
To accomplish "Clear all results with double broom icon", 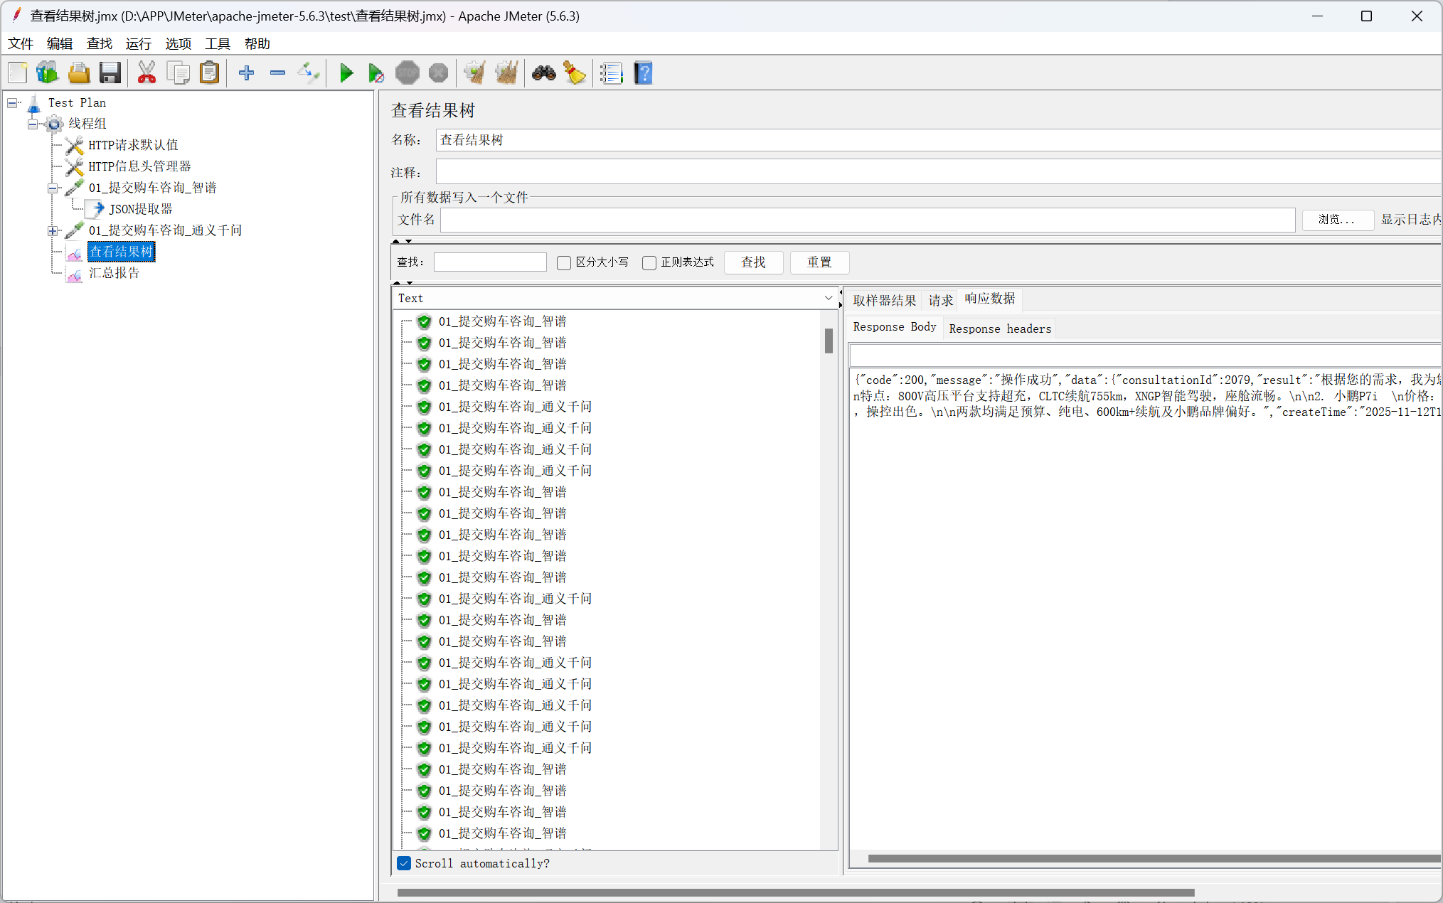I will coord(506,73).
